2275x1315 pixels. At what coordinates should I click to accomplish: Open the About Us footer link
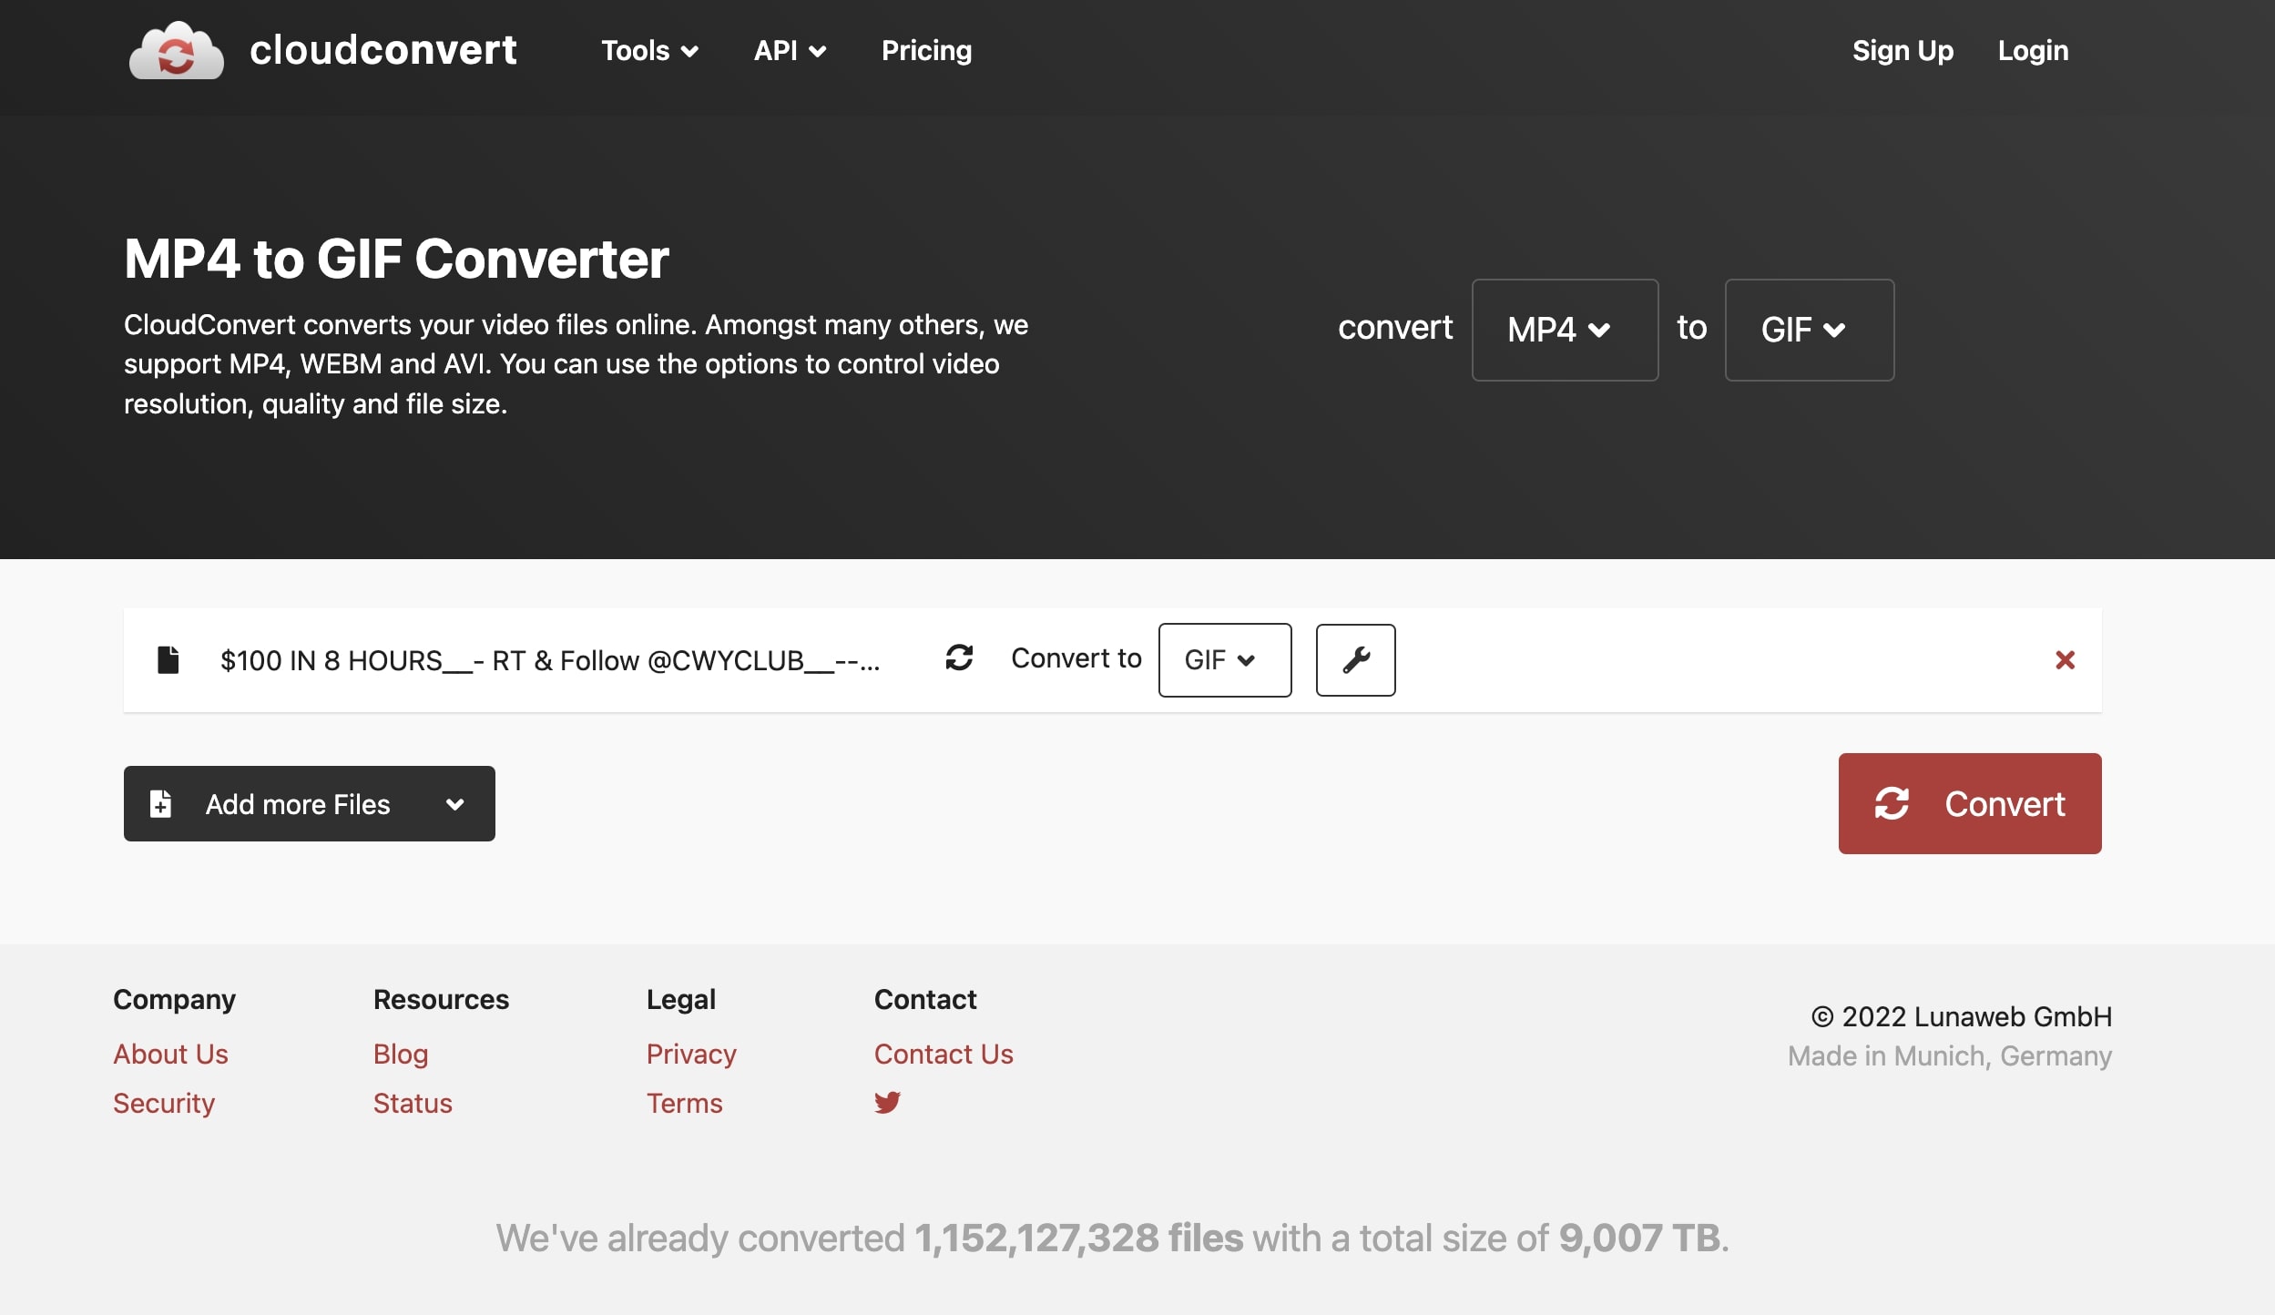(170, 1054)
